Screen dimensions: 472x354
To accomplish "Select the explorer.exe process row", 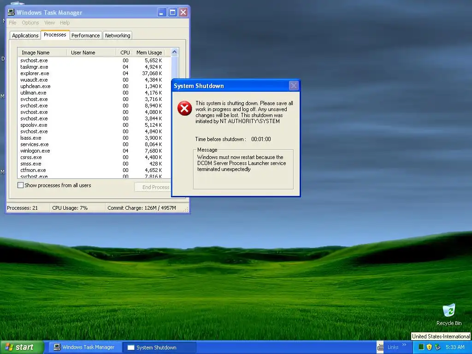I will (x=94, y=73).
